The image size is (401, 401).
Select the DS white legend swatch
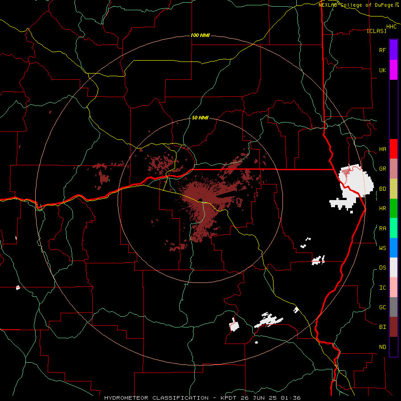393,267
